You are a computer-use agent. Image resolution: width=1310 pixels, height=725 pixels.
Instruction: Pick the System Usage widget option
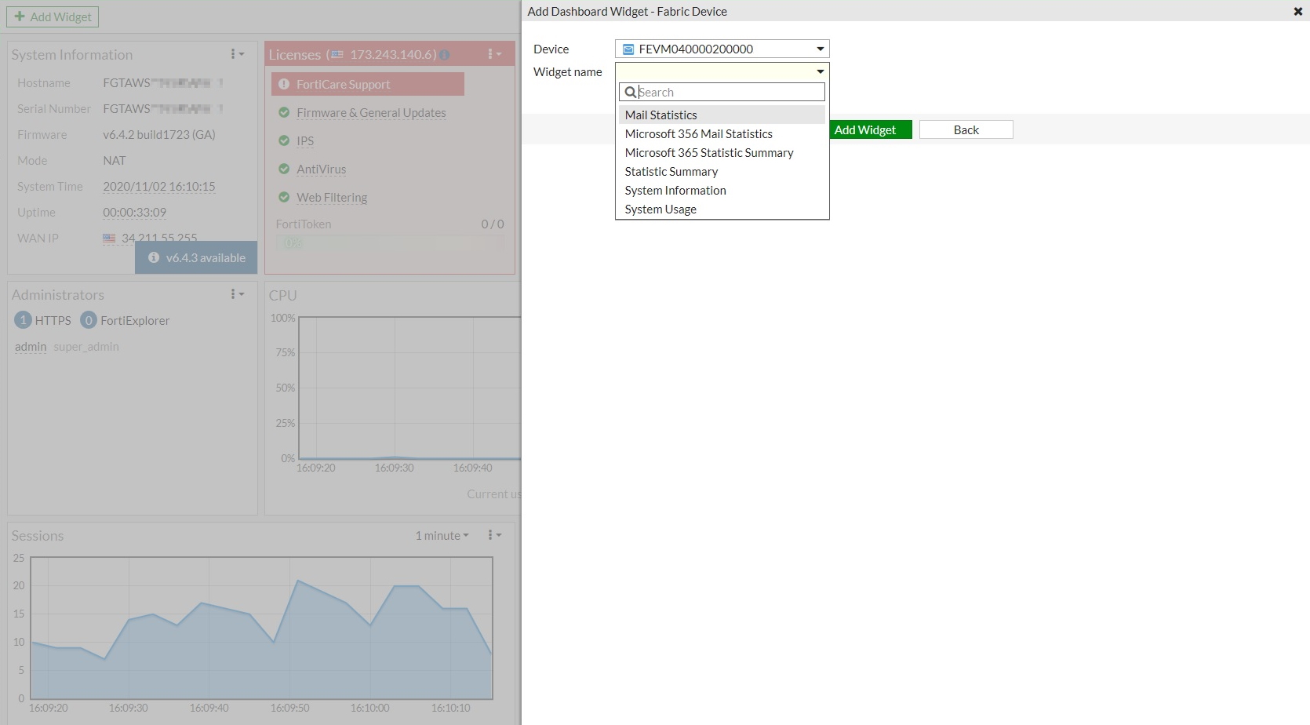point(660,209)
